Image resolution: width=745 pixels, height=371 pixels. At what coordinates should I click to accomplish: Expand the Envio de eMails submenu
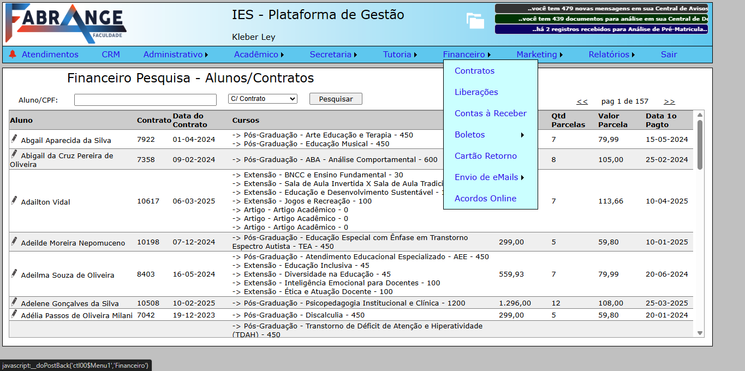(x=490, y=177)
